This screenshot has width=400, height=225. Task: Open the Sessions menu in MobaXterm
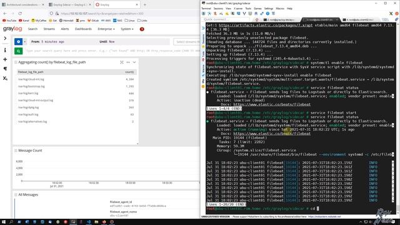click(218, 8)
